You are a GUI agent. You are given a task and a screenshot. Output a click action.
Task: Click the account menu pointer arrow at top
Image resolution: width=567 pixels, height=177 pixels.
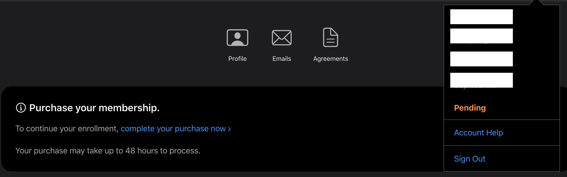pyautogui.click(x=536, y=3)
